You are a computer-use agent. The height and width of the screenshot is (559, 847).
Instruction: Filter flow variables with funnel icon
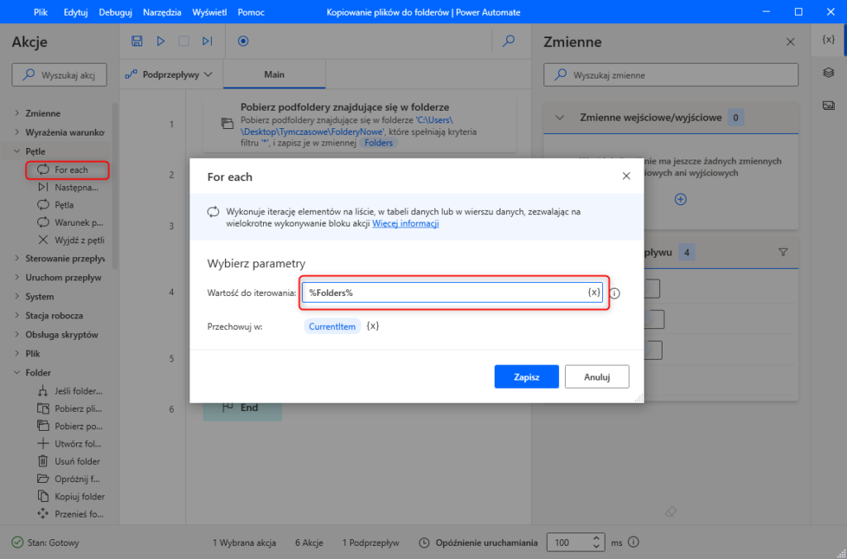783,252
